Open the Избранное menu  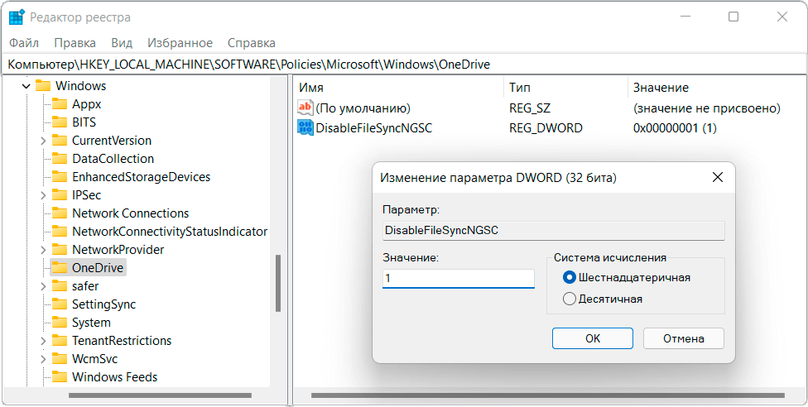180,43
